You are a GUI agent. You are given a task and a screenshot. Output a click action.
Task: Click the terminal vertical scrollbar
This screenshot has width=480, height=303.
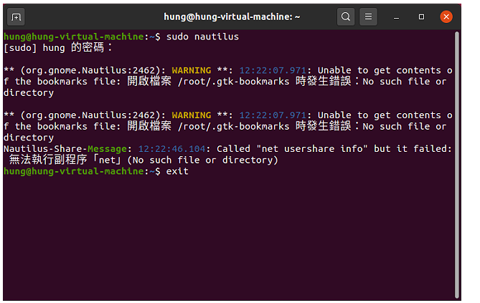tap(457, 165)
